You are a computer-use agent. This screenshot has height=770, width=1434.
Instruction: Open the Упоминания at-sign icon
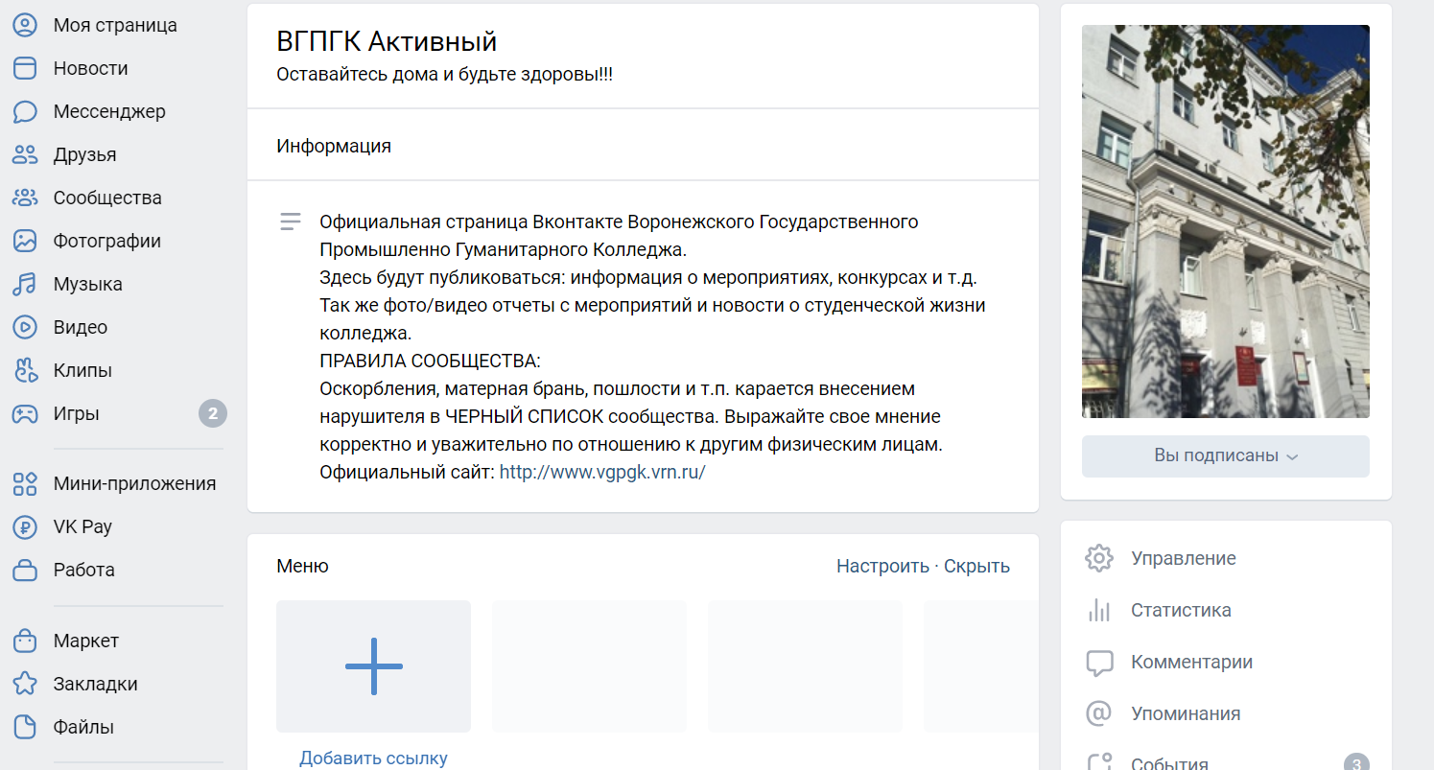point(1099,713)
